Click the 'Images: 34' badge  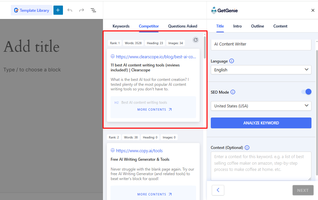[x=175, y=43]
